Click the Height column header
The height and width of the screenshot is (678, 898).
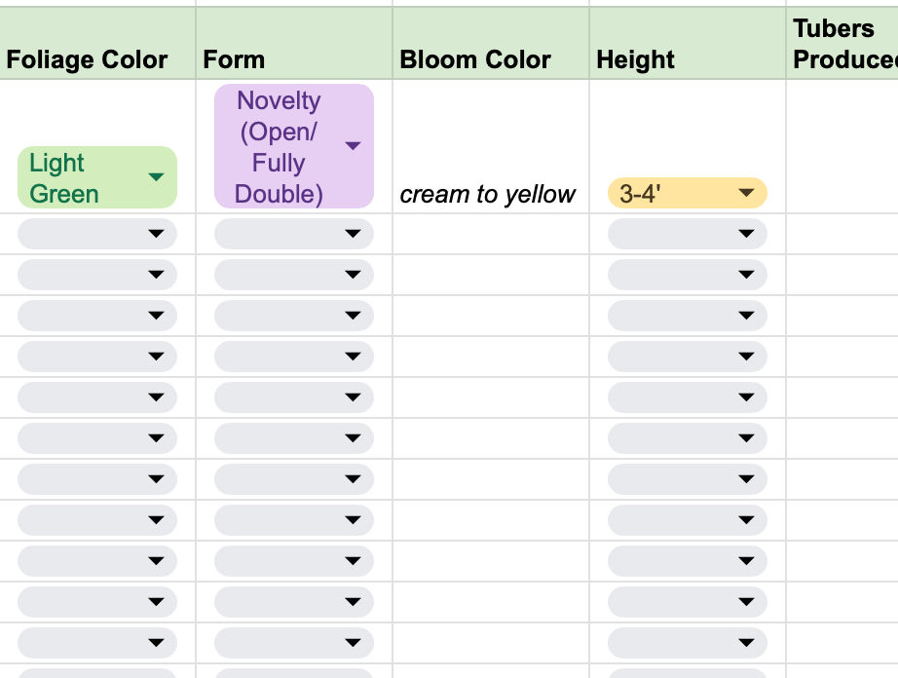pos(635,59)
